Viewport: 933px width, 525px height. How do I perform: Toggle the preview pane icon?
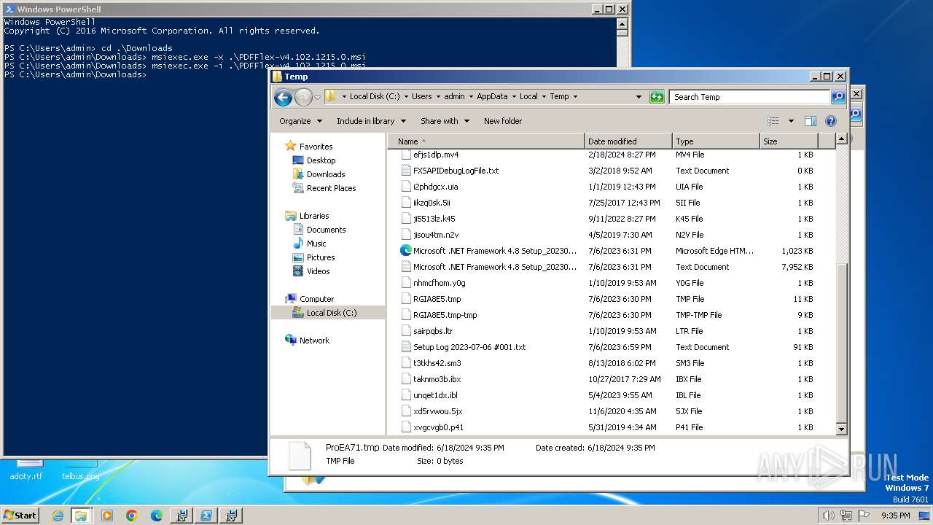click(x=810, y=121)
